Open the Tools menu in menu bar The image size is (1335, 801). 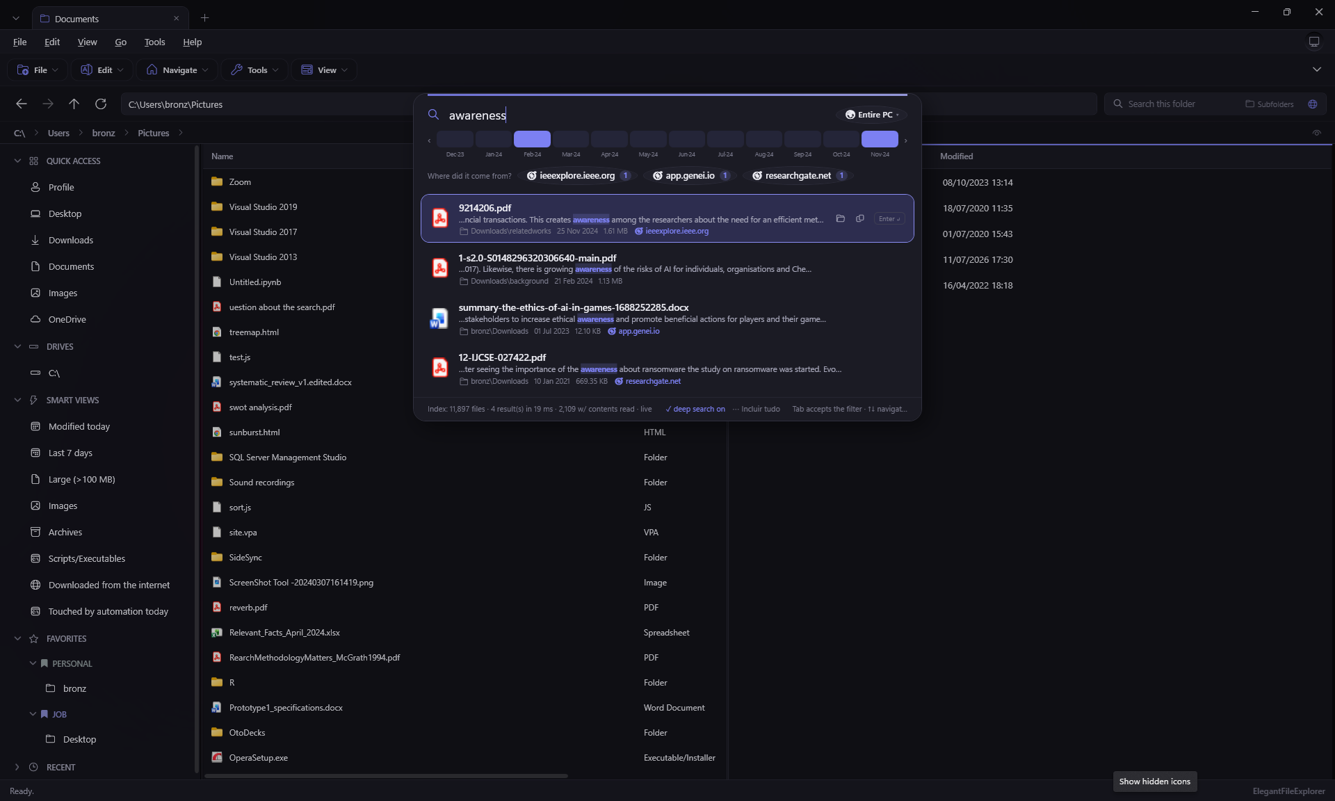point(154,42)
